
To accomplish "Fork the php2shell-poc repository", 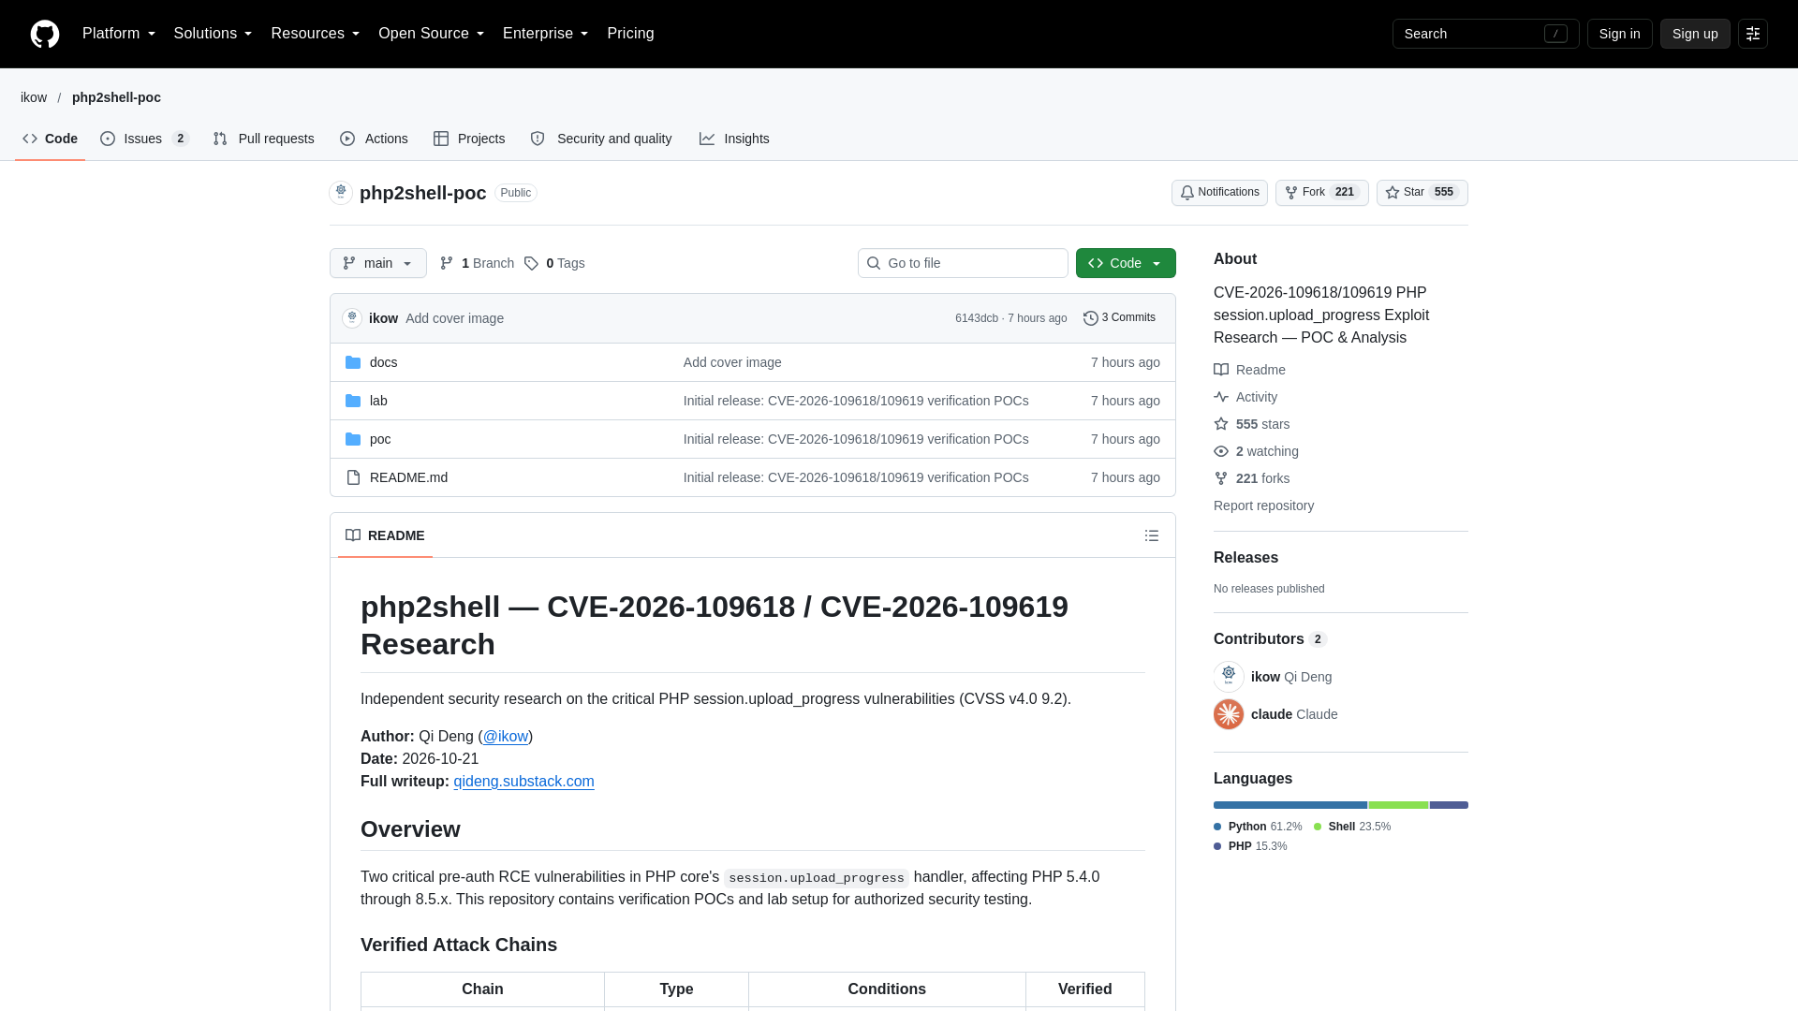I will [1322, 193].
